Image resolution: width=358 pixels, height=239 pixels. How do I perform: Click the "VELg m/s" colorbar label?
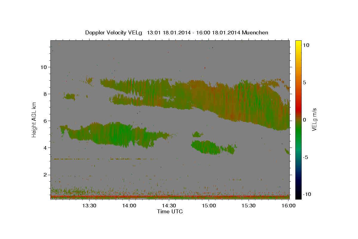(314, 120)
